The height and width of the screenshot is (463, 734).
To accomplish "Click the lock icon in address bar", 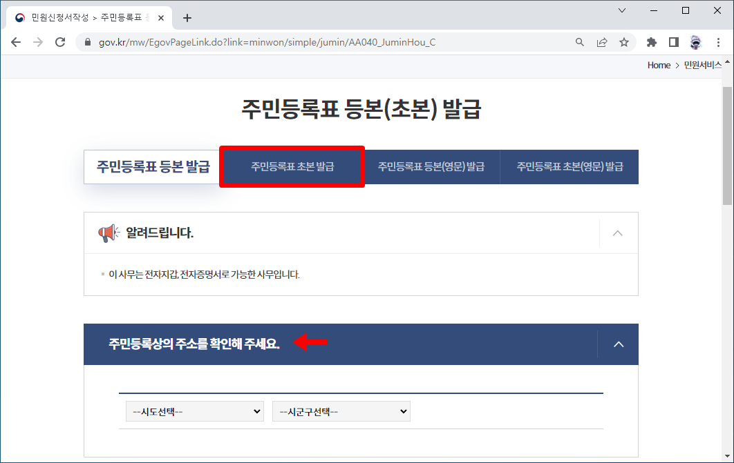I will pos(88,43).
